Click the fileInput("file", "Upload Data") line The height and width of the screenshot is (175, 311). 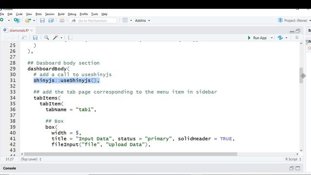click(101, 144)
